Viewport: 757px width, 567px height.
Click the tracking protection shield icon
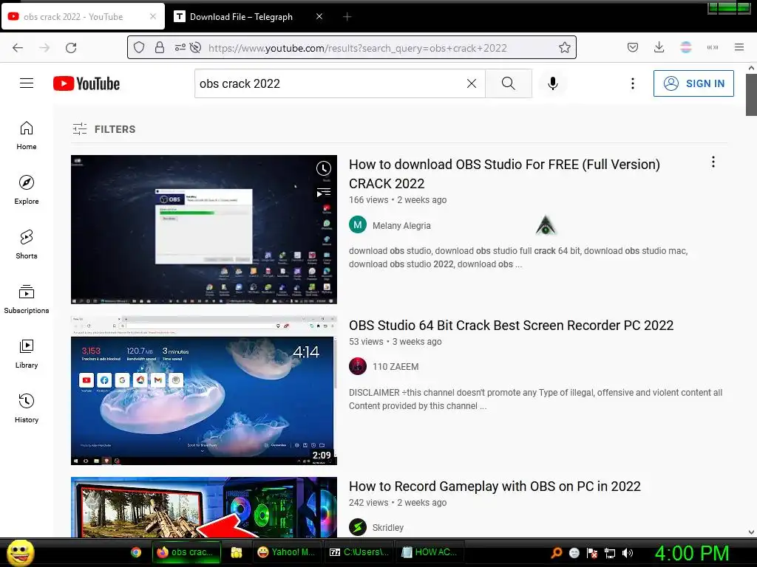(x=139, y=47)
